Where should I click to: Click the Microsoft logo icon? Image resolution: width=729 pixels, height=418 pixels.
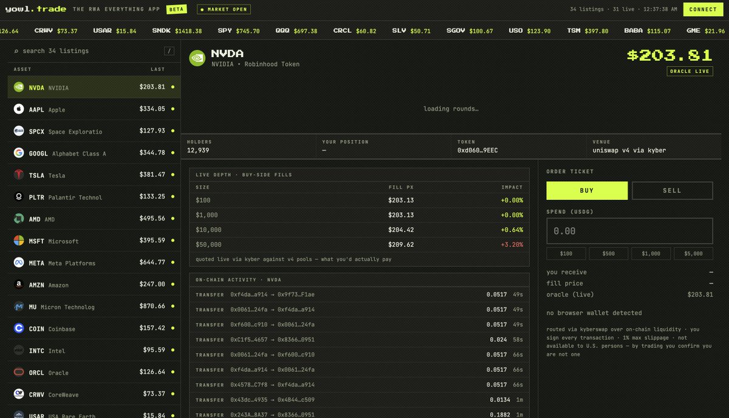(x=18, y=240)
